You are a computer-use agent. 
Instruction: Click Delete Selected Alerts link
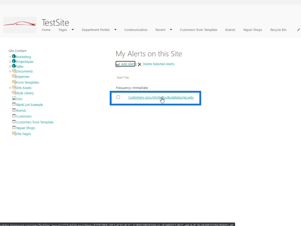coord(158,64)
